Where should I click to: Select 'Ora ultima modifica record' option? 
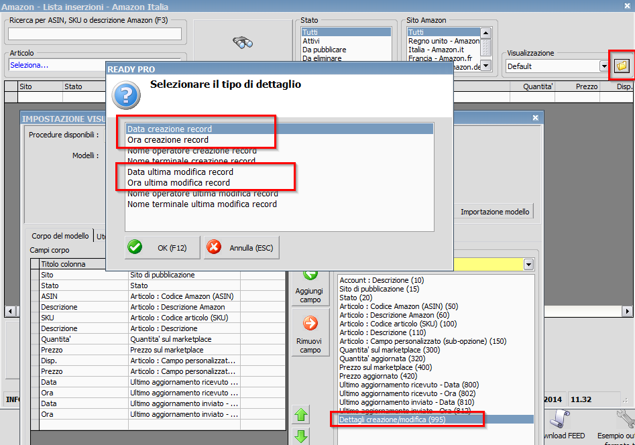(280, 182)
